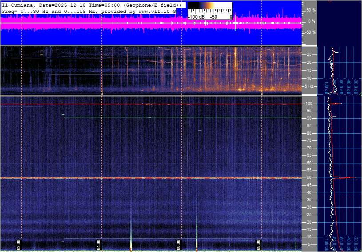
Task: Click the dB color scale gradient bar
Action: 210,8
